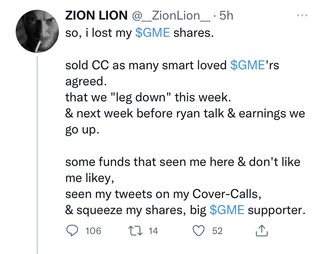Click the 52 likes count

(217, 231)
